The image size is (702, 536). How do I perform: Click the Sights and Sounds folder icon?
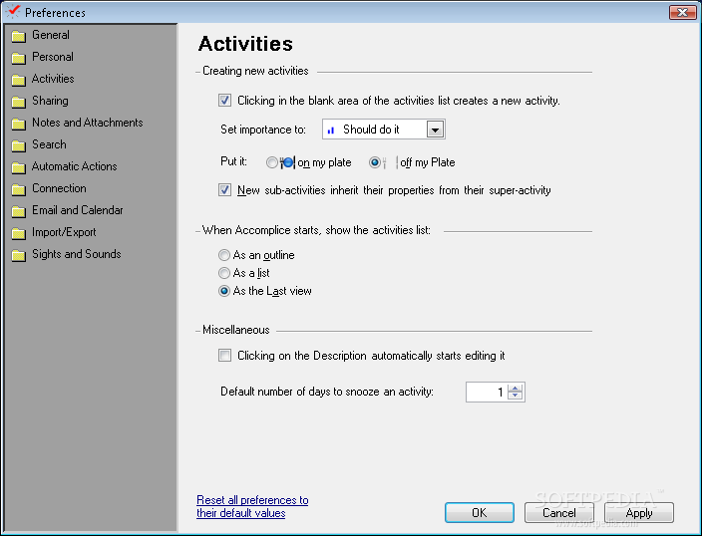(x=18, y=255)
